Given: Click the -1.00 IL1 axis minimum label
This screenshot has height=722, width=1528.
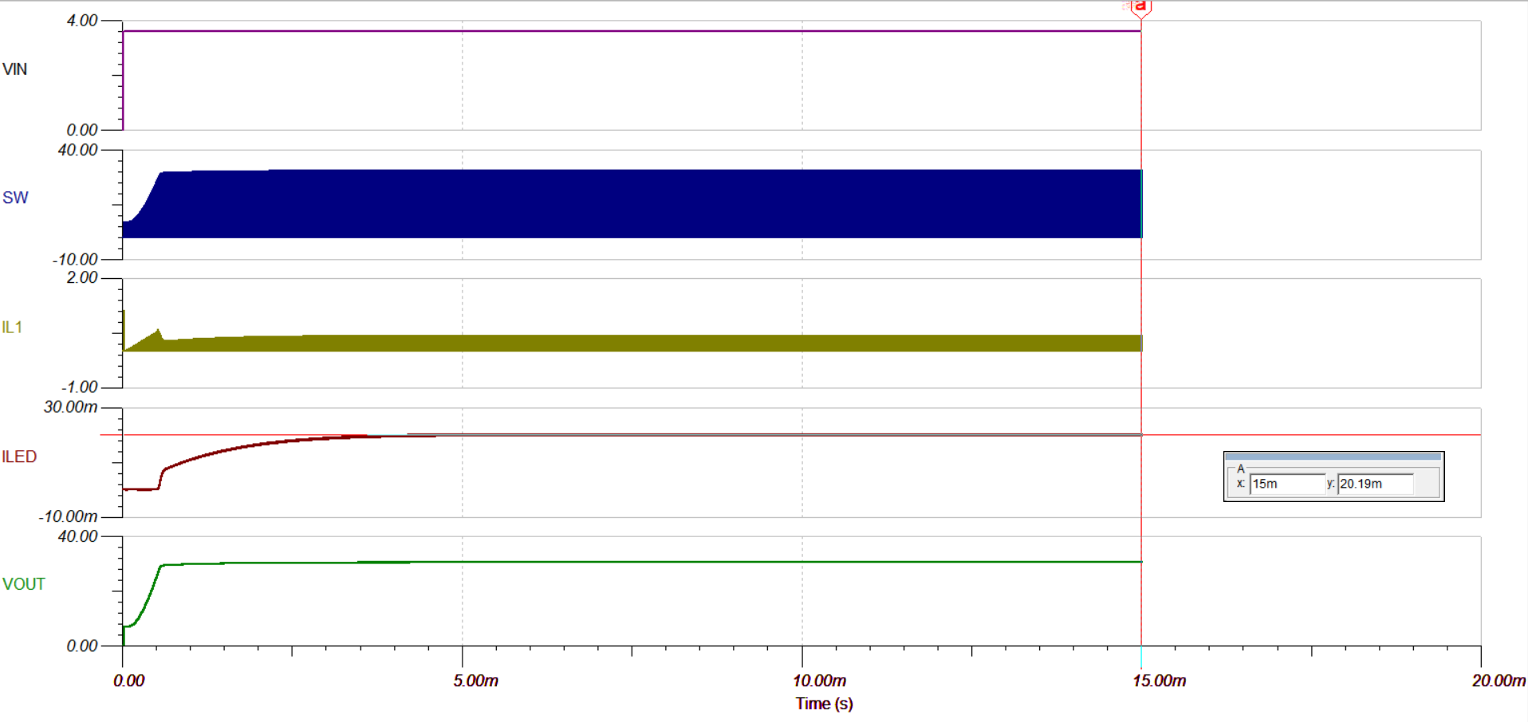Looking at the screenshot, I should click(79, 387).
